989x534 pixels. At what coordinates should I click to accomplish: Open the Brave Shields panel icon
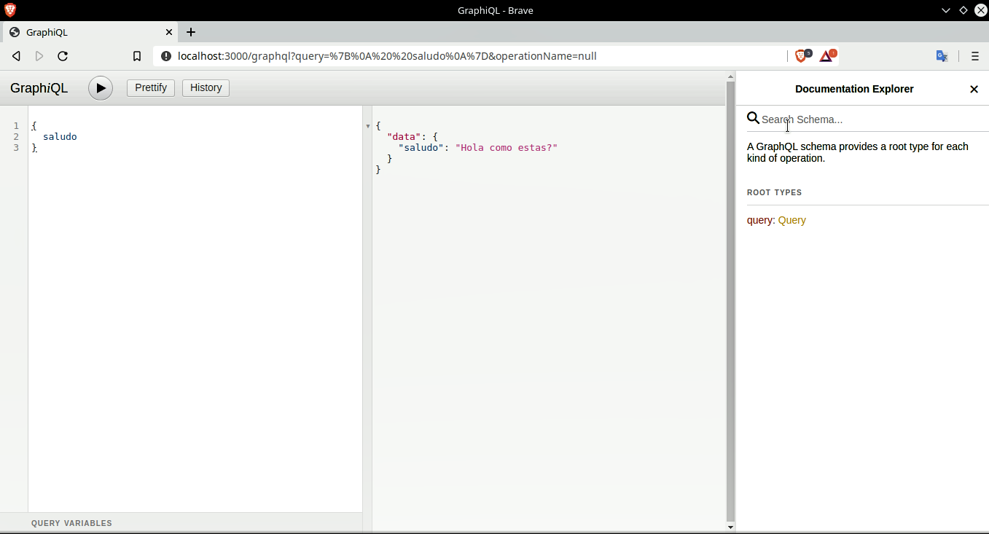coord(801,55)
